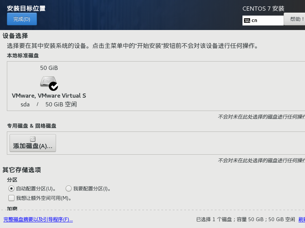Image resolution: width=305 pixels, height=228 pixels.
Task: Click the 50 GiB size label above the disk
Action: coord(49,68)
